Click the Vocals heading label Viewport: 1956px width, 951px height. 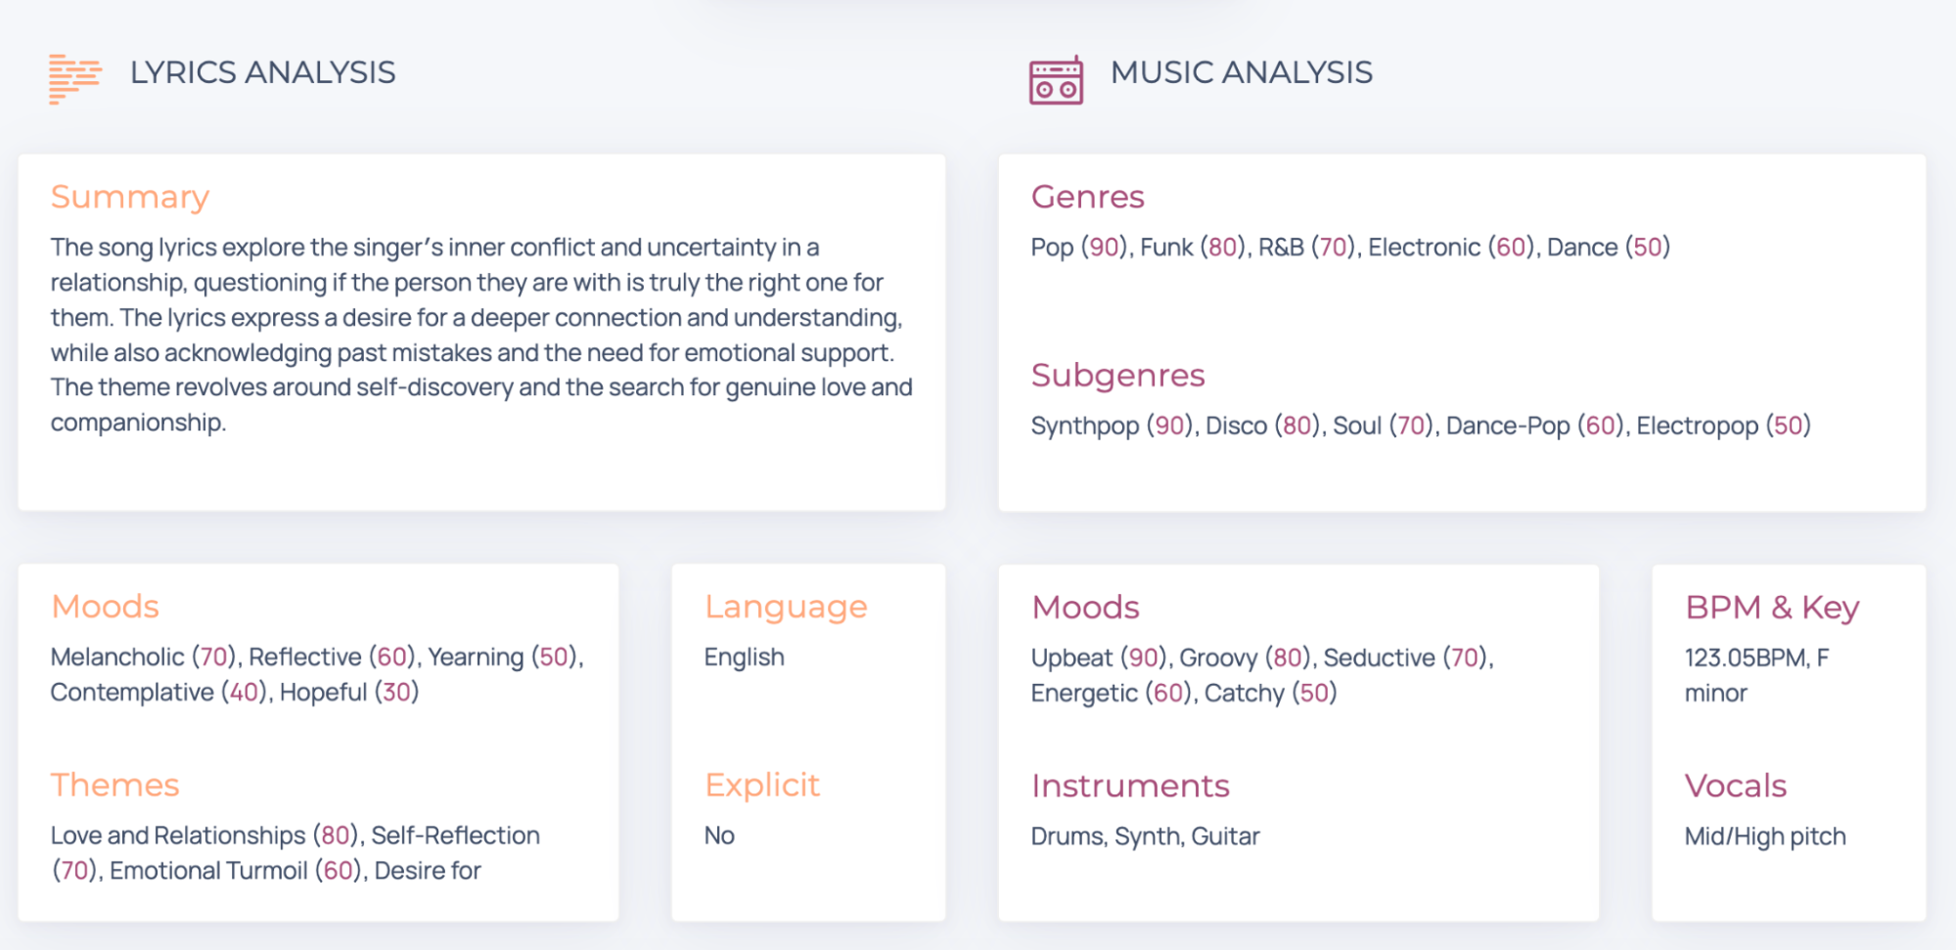click(x=1736, y=785)
